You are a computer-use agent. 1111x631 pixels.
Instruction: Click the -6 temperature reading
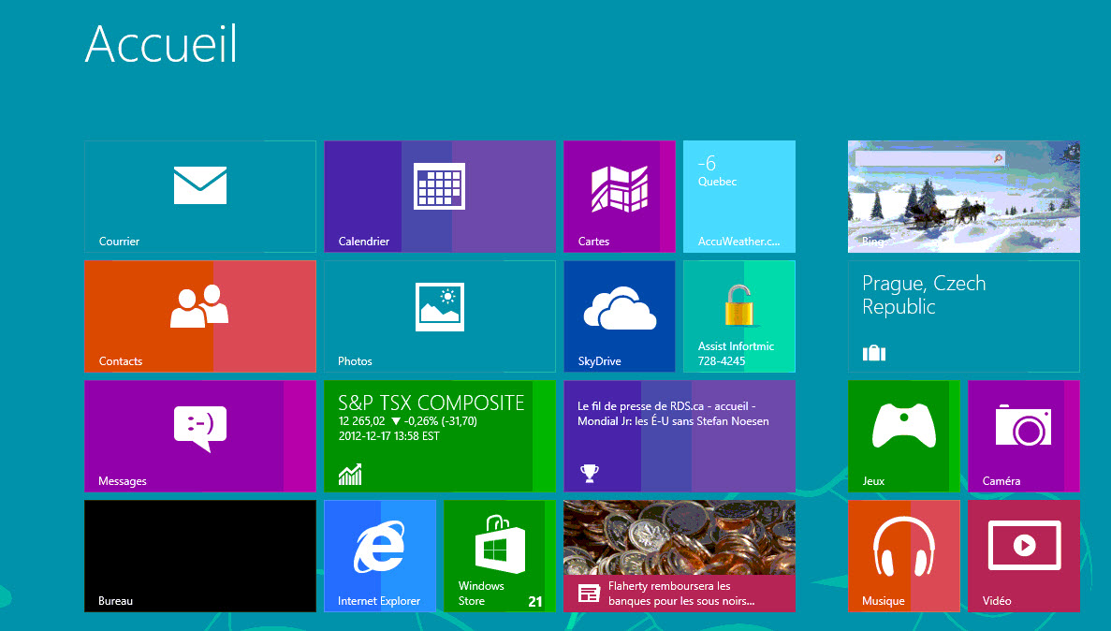tap(708, 163)
